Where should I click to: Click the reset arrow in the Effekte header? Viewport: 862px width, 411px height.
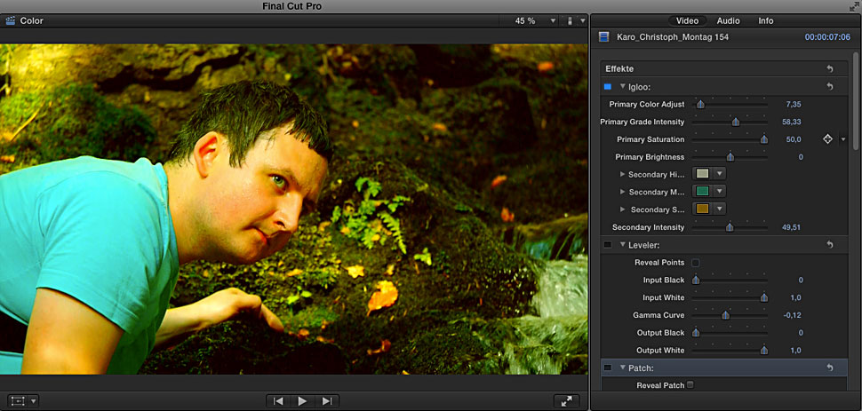[829, 68]
